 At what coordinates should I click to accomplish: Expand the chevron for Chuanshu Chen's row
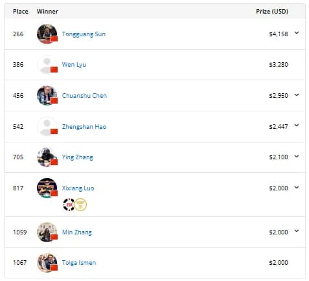297,95
